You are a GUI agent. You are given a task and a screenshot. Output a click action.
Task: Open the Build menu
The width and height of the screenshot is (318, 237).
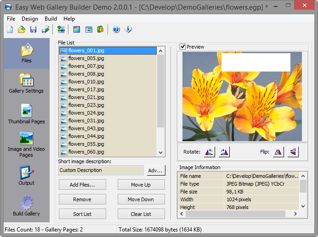(x=51, y=19)
